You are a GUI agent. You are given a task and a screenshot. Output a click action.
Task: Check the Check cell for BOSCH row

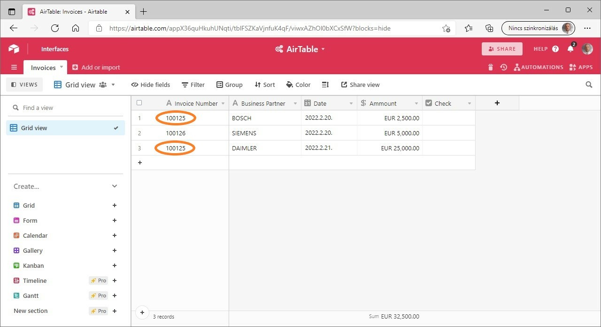tap(449, 118)
